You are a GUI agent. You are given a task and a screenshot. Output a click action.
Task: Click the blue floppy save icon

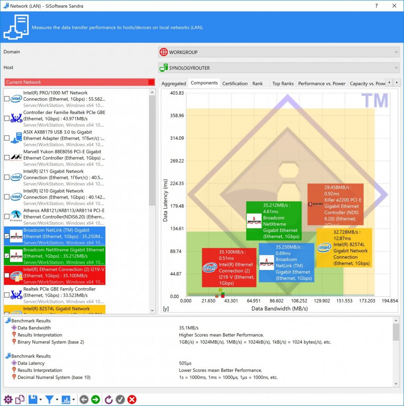click(33, 400)
